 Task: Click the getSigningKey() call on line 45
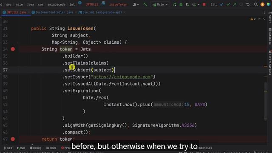[x=108, y=125]
